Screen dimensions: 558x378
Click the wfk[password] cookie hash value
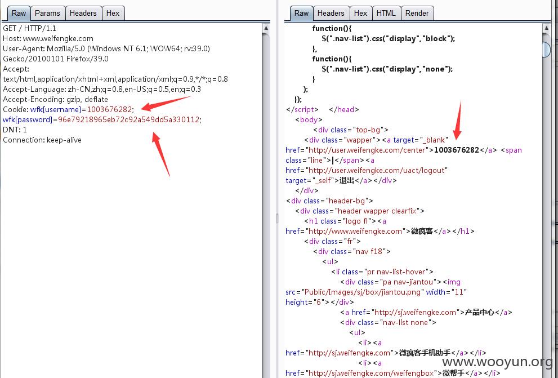tap(128, 119)
